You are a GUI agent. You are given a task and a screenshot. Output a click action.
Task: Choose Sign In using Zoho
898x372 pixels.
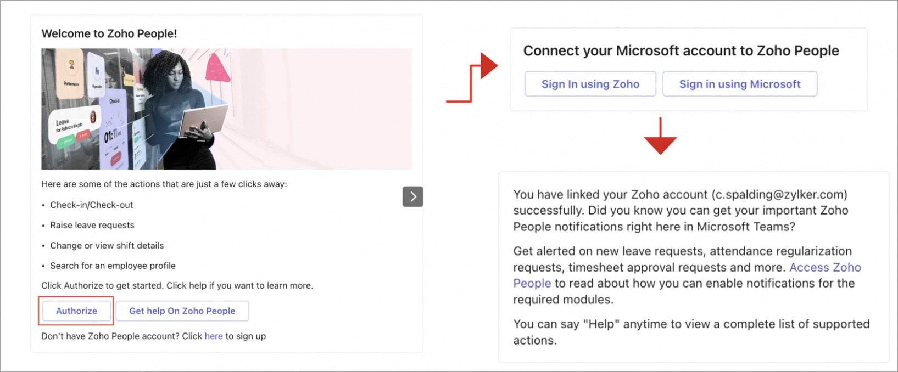coord(590,84)
